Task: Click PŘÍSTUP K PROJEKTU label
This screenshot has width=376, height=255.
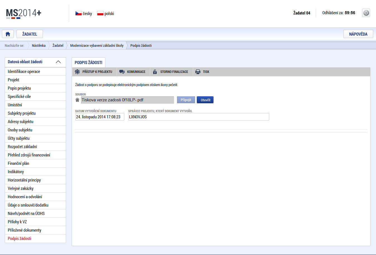Action: [x=97, y=72]
